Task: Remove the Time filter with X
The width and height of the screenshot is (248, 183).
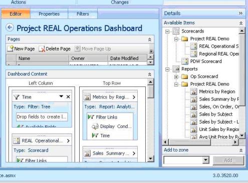Action: pyautogui.click(x=68, y=97)
